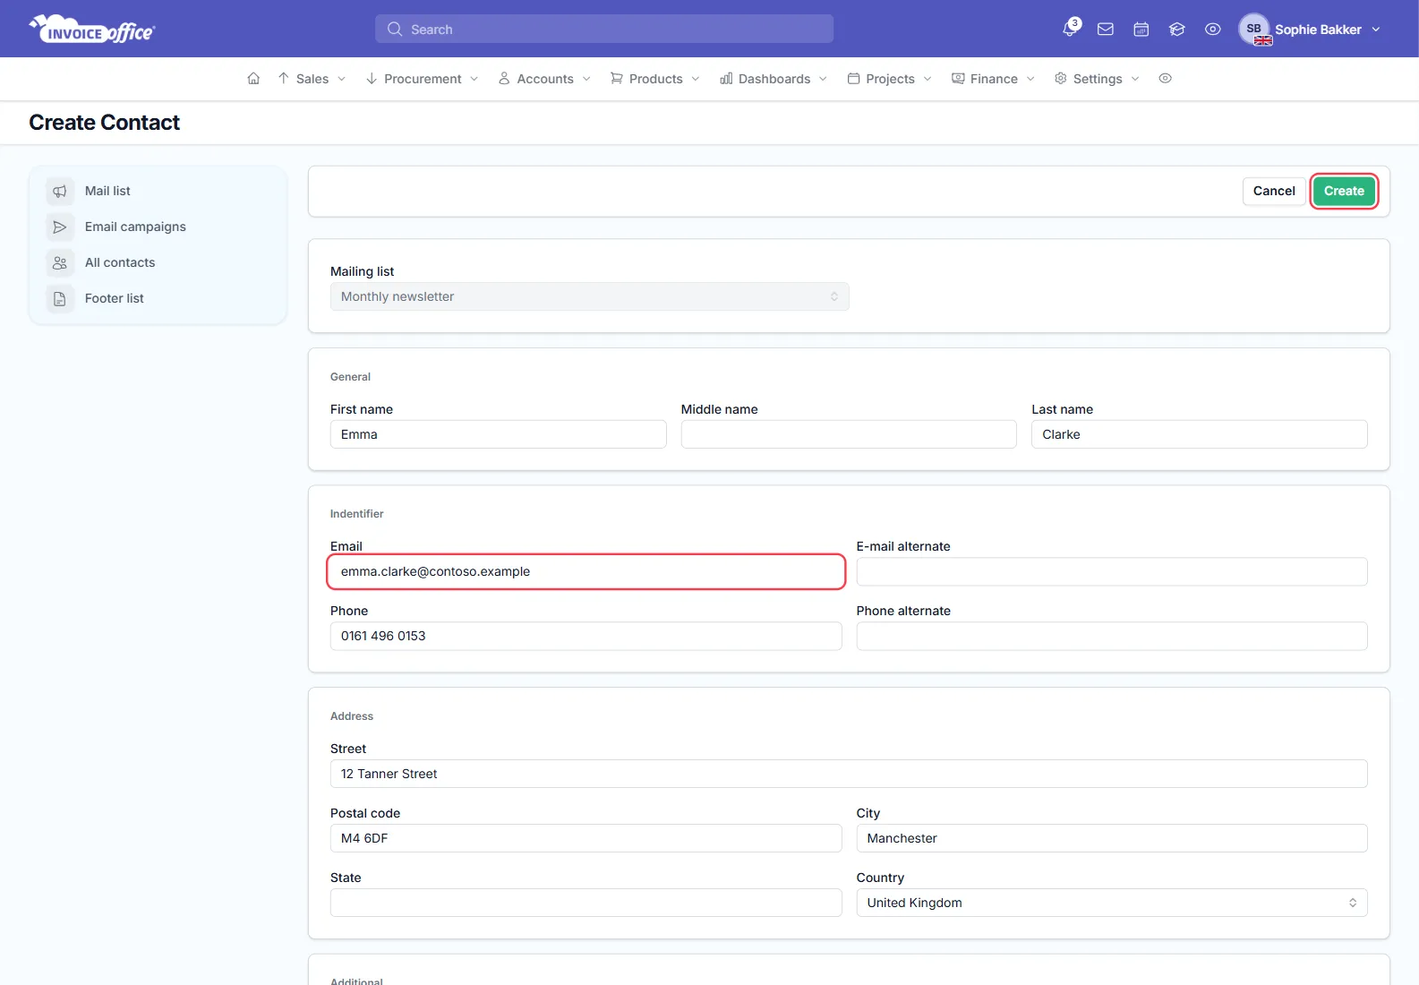Expand the Settings menu

click(1097, 79)
